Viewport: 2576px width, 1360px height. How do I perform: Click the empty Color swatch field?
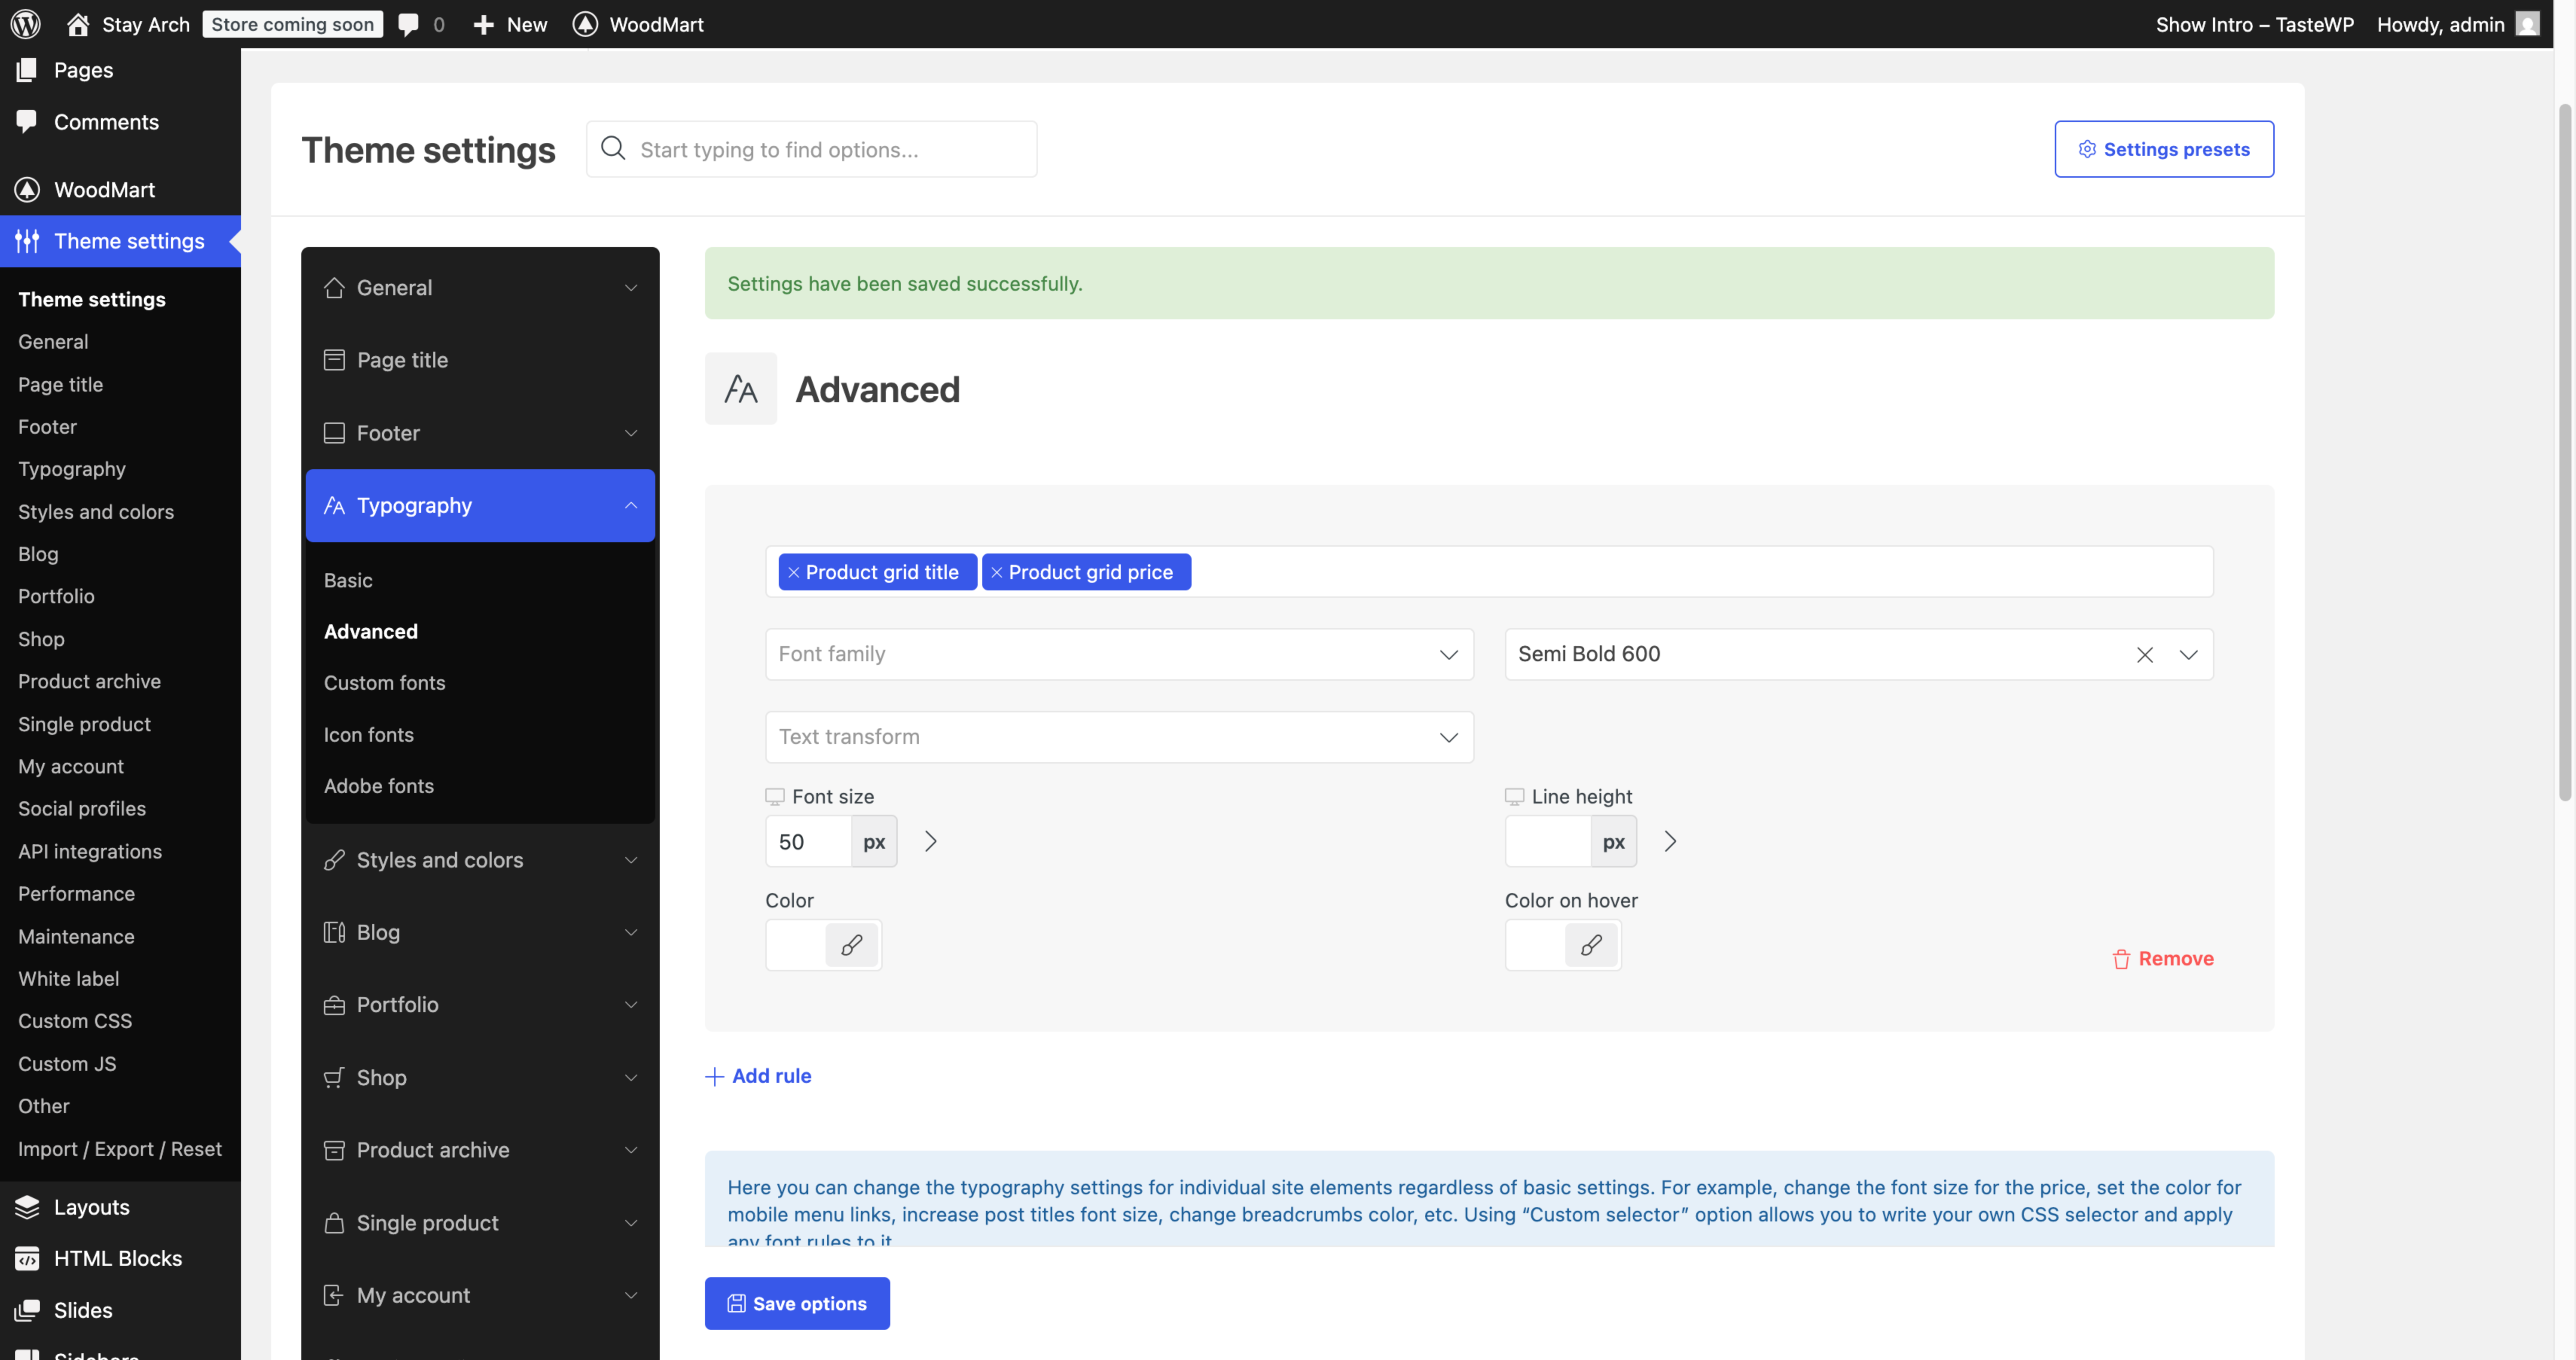coord(796,945)
